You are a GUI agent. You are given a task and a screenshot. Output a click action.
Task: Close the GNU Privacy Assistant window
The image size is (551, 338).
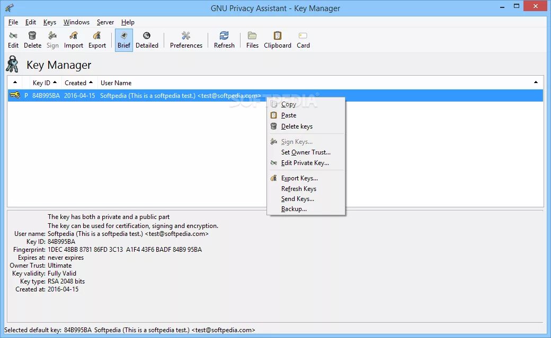[536, 6]
